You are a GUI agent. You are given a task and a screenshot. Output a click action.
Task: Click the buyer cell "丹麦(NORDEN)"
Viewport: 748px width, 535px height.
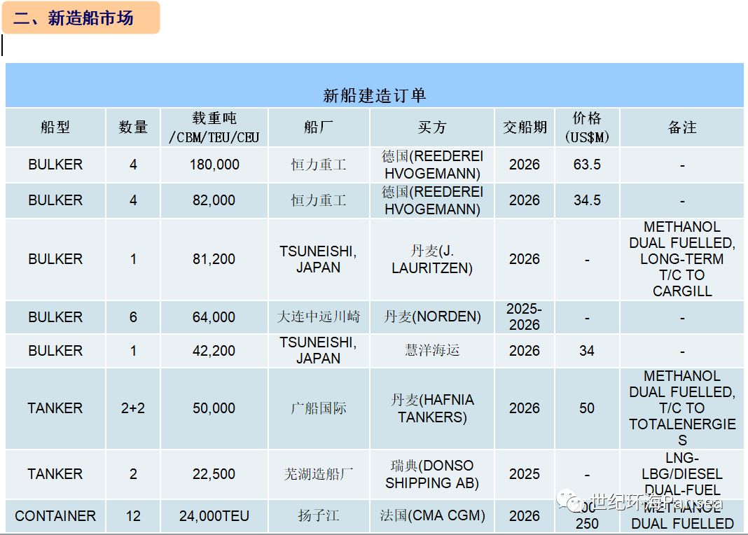[432, 317]
